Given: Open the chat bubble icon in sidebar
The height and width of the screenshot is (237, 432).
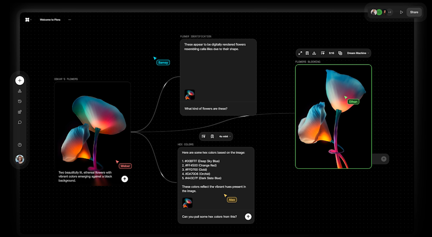Looking at the screenshot, I should click(x=20, y=122).
